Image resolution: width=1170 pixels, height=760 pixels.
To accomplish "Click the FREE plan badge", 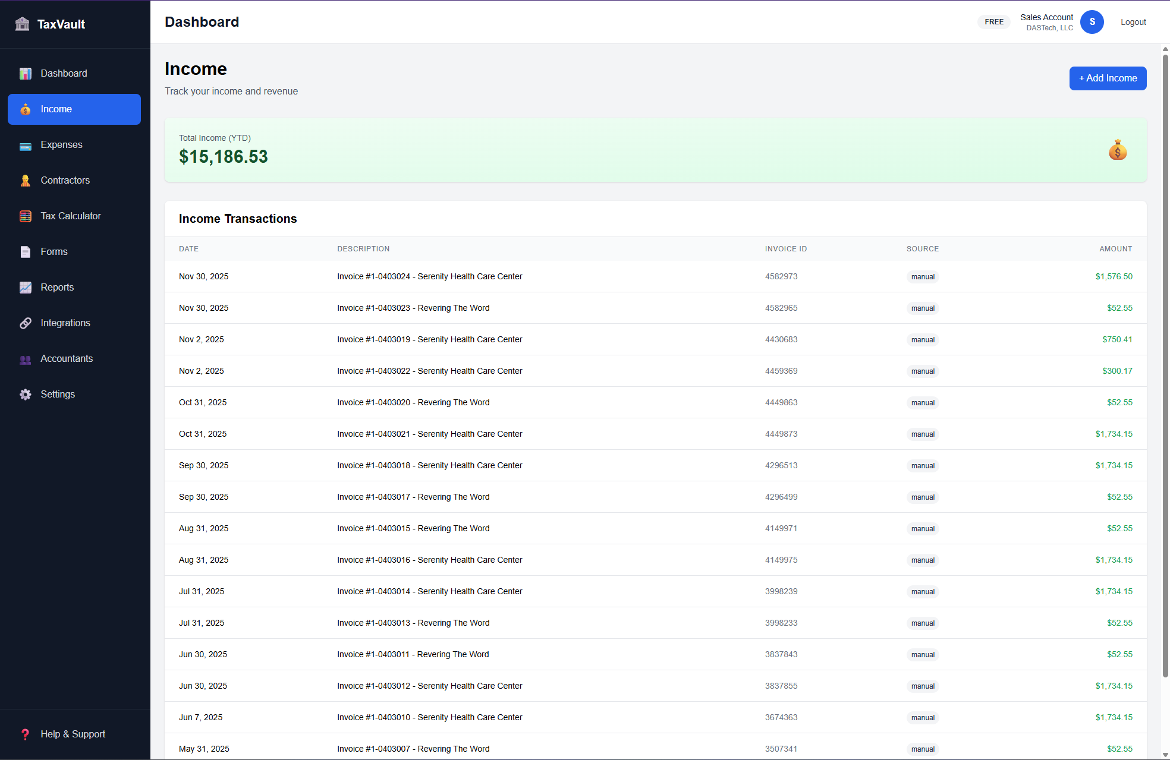I will [x=993, y=21].
